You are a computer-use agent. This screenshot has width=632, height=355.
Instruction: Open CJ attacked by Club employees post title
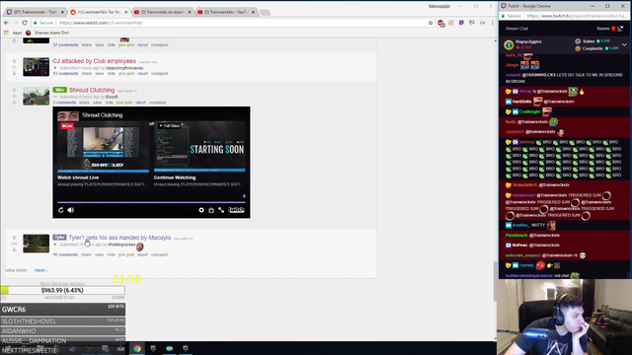coord(94,61)
